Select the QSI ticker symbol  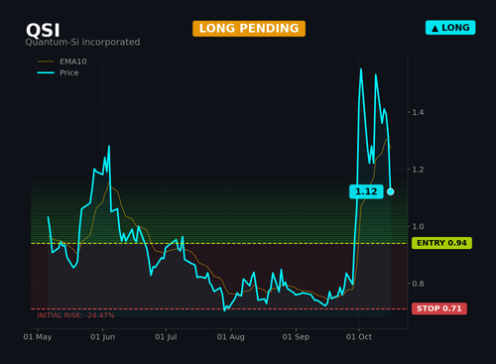43,31
